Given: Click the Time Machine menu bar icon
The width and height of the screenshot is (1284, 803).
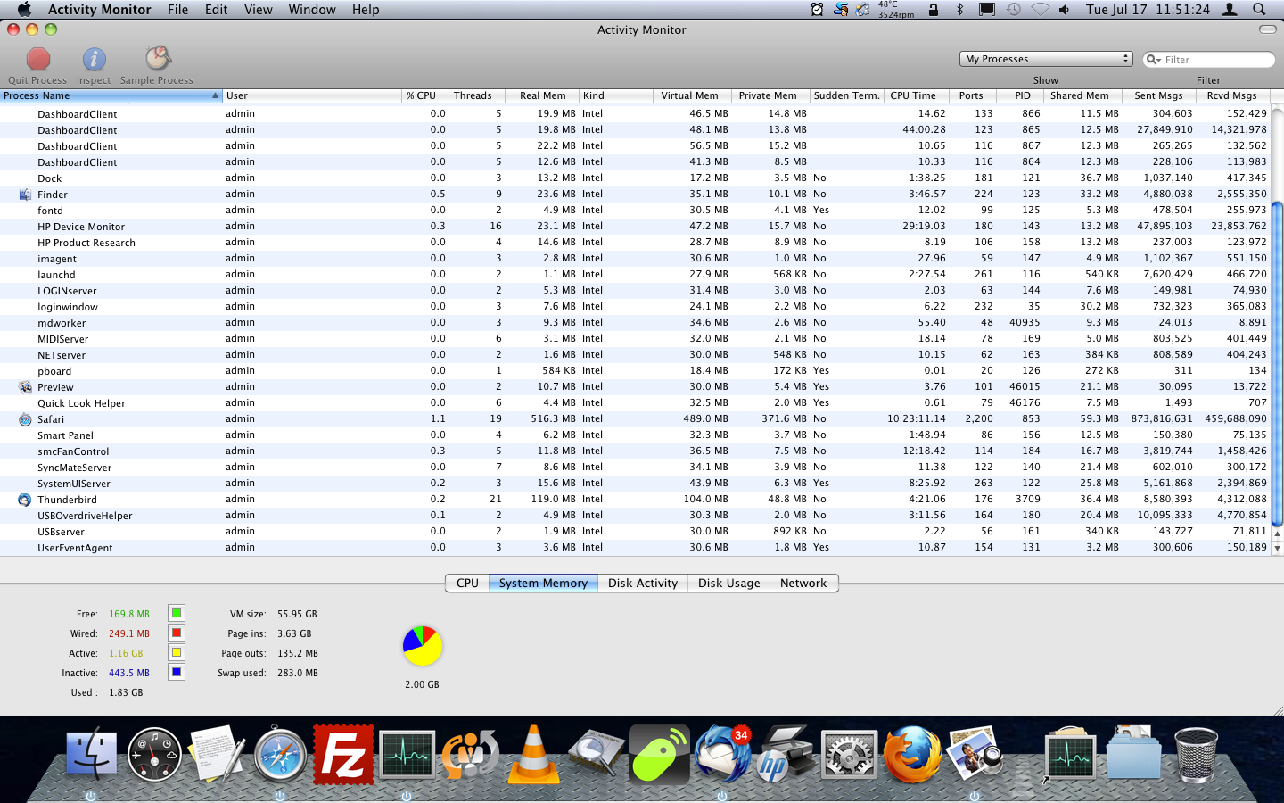Looking at the screenshot, I should click(x=1014, y=9).
